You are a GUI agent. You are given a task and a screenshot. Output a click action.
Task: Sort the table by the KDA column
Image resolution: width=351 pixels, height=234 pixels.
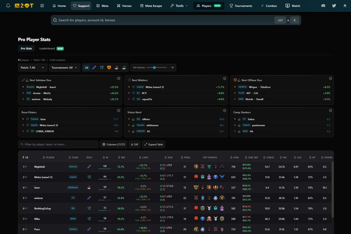(169, 157)
